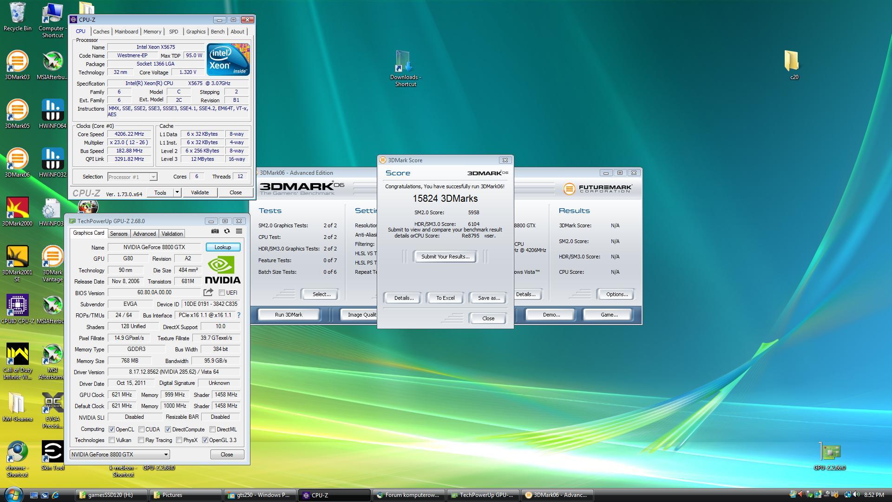Click GPU-Z screenshot camera icon
This screenshot has width=892, height=502.
coord(215,231)
